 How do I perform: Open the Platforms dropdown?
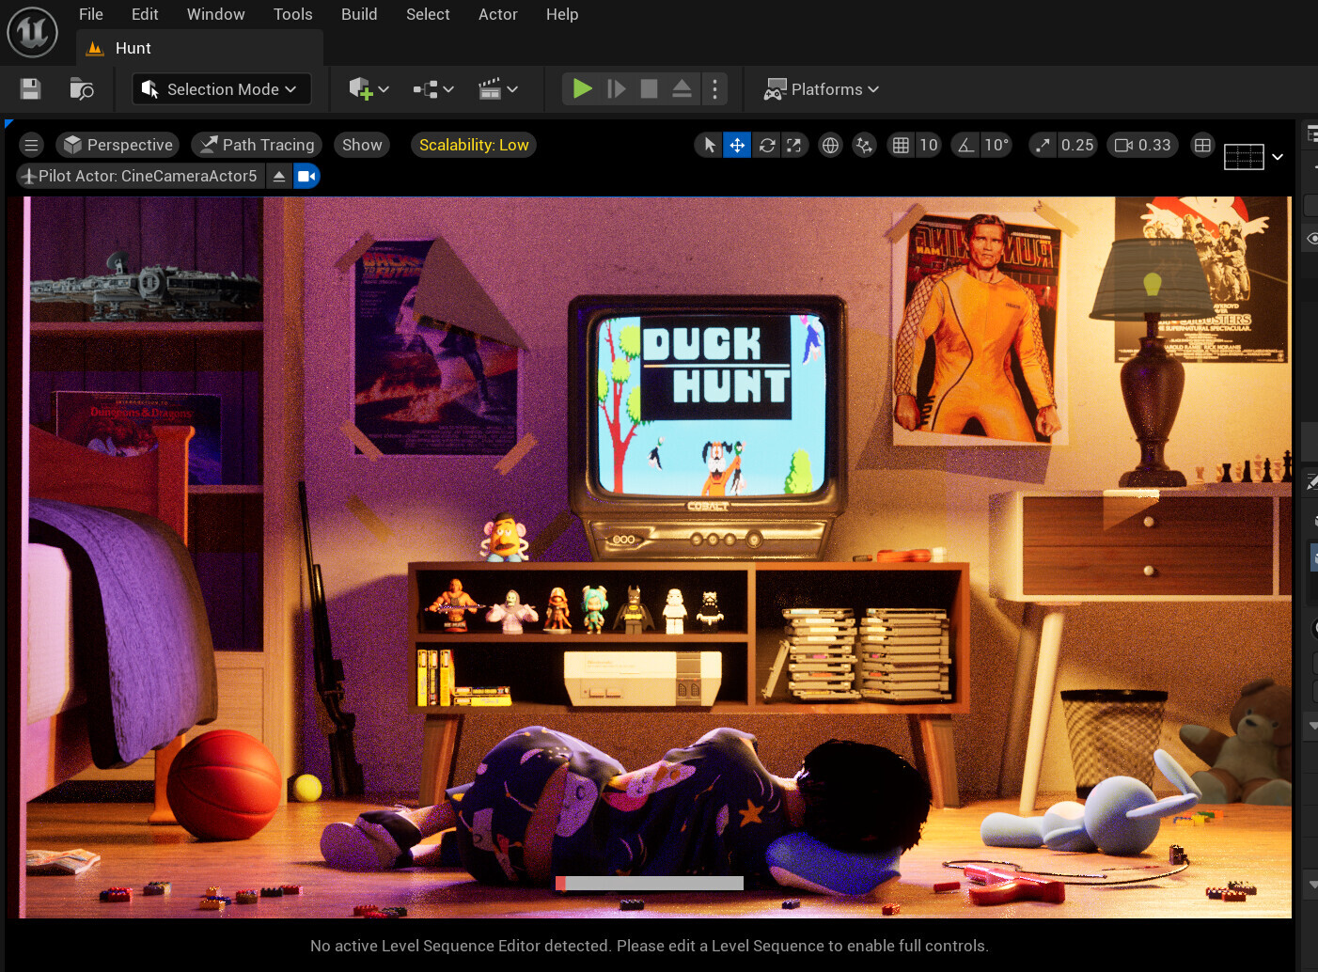click(822, 89)
